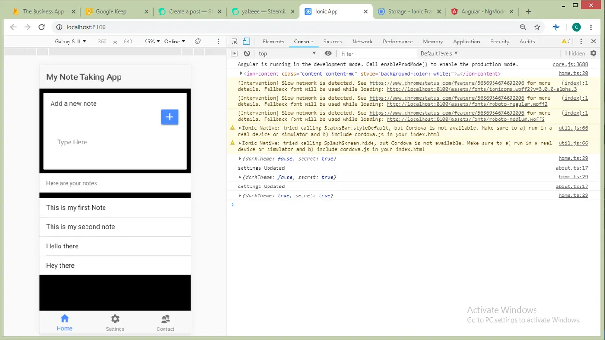Open the core.js:3688 source link
This screenshot has height=340, width=605.
click(570, 64)
